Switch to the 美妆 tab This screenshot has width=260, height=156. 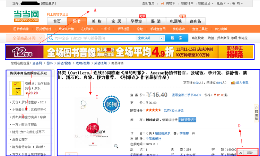96,21
